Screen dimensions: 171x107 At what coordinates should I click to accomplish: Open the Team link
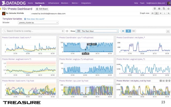(x=142, y=3)
